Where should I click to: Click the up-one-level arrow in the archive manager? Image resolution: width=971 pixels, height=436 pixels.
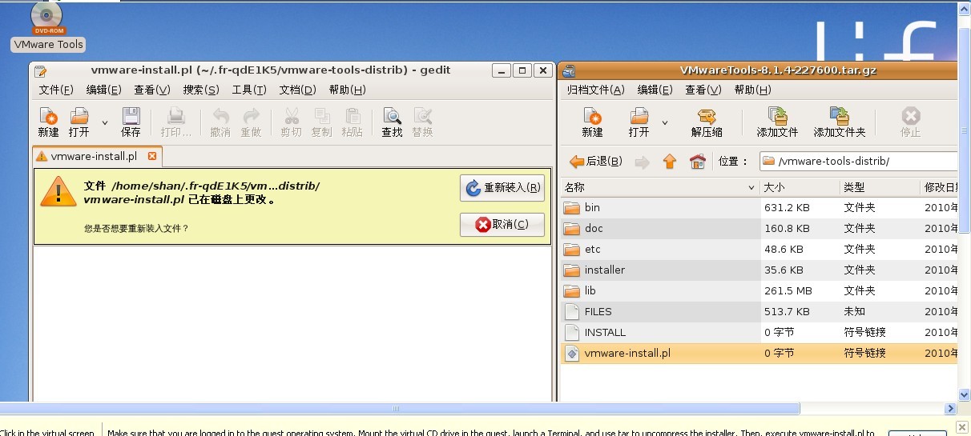[670, 162]
